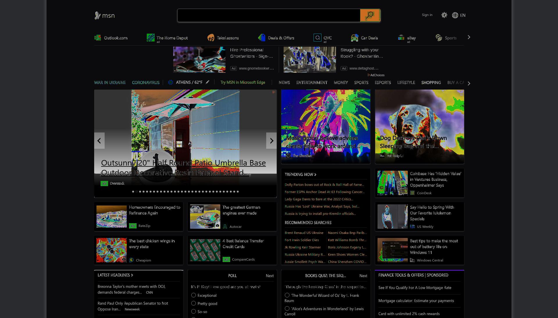Expand TRENDING NOW section
Screen dimensions: 558x318
pyautogui.click(x=301, y=174)
